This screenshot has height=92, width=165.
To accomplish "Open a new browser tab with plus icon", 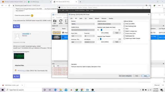I will pos(80,2).
